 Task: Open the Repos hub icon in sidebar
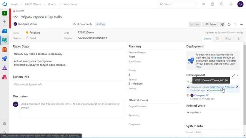5,49
